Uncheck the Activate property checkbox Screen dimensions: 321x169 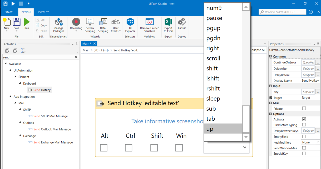(304, 119)
